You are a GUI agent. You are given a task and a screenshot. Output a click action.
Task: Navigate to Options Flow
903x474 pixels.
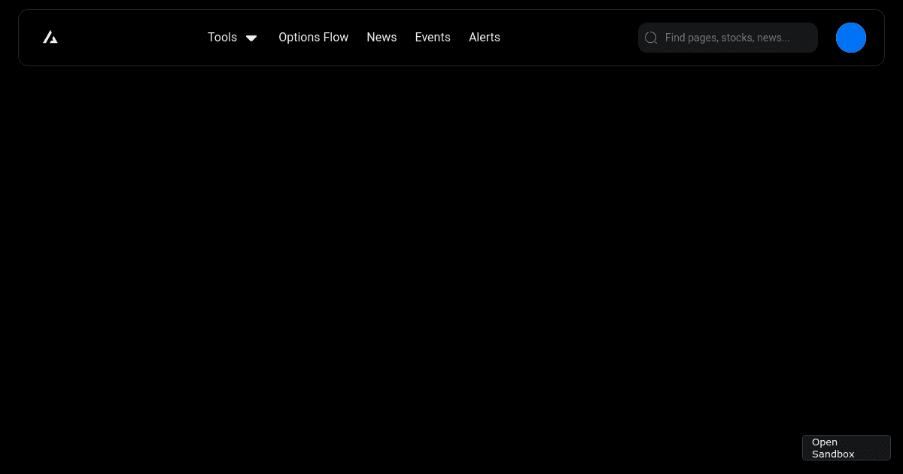(x=314, y=38)
